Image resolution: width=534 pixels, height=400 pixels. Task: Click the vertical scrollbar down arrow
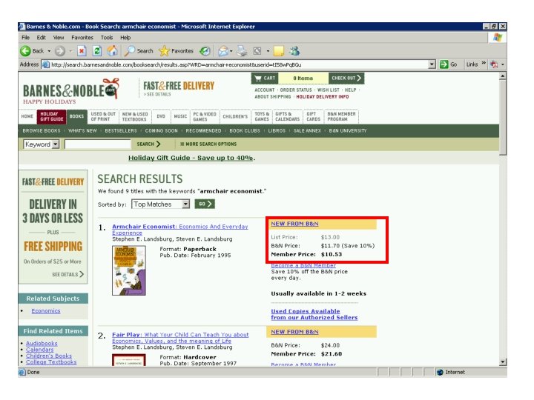pos(503,362)
